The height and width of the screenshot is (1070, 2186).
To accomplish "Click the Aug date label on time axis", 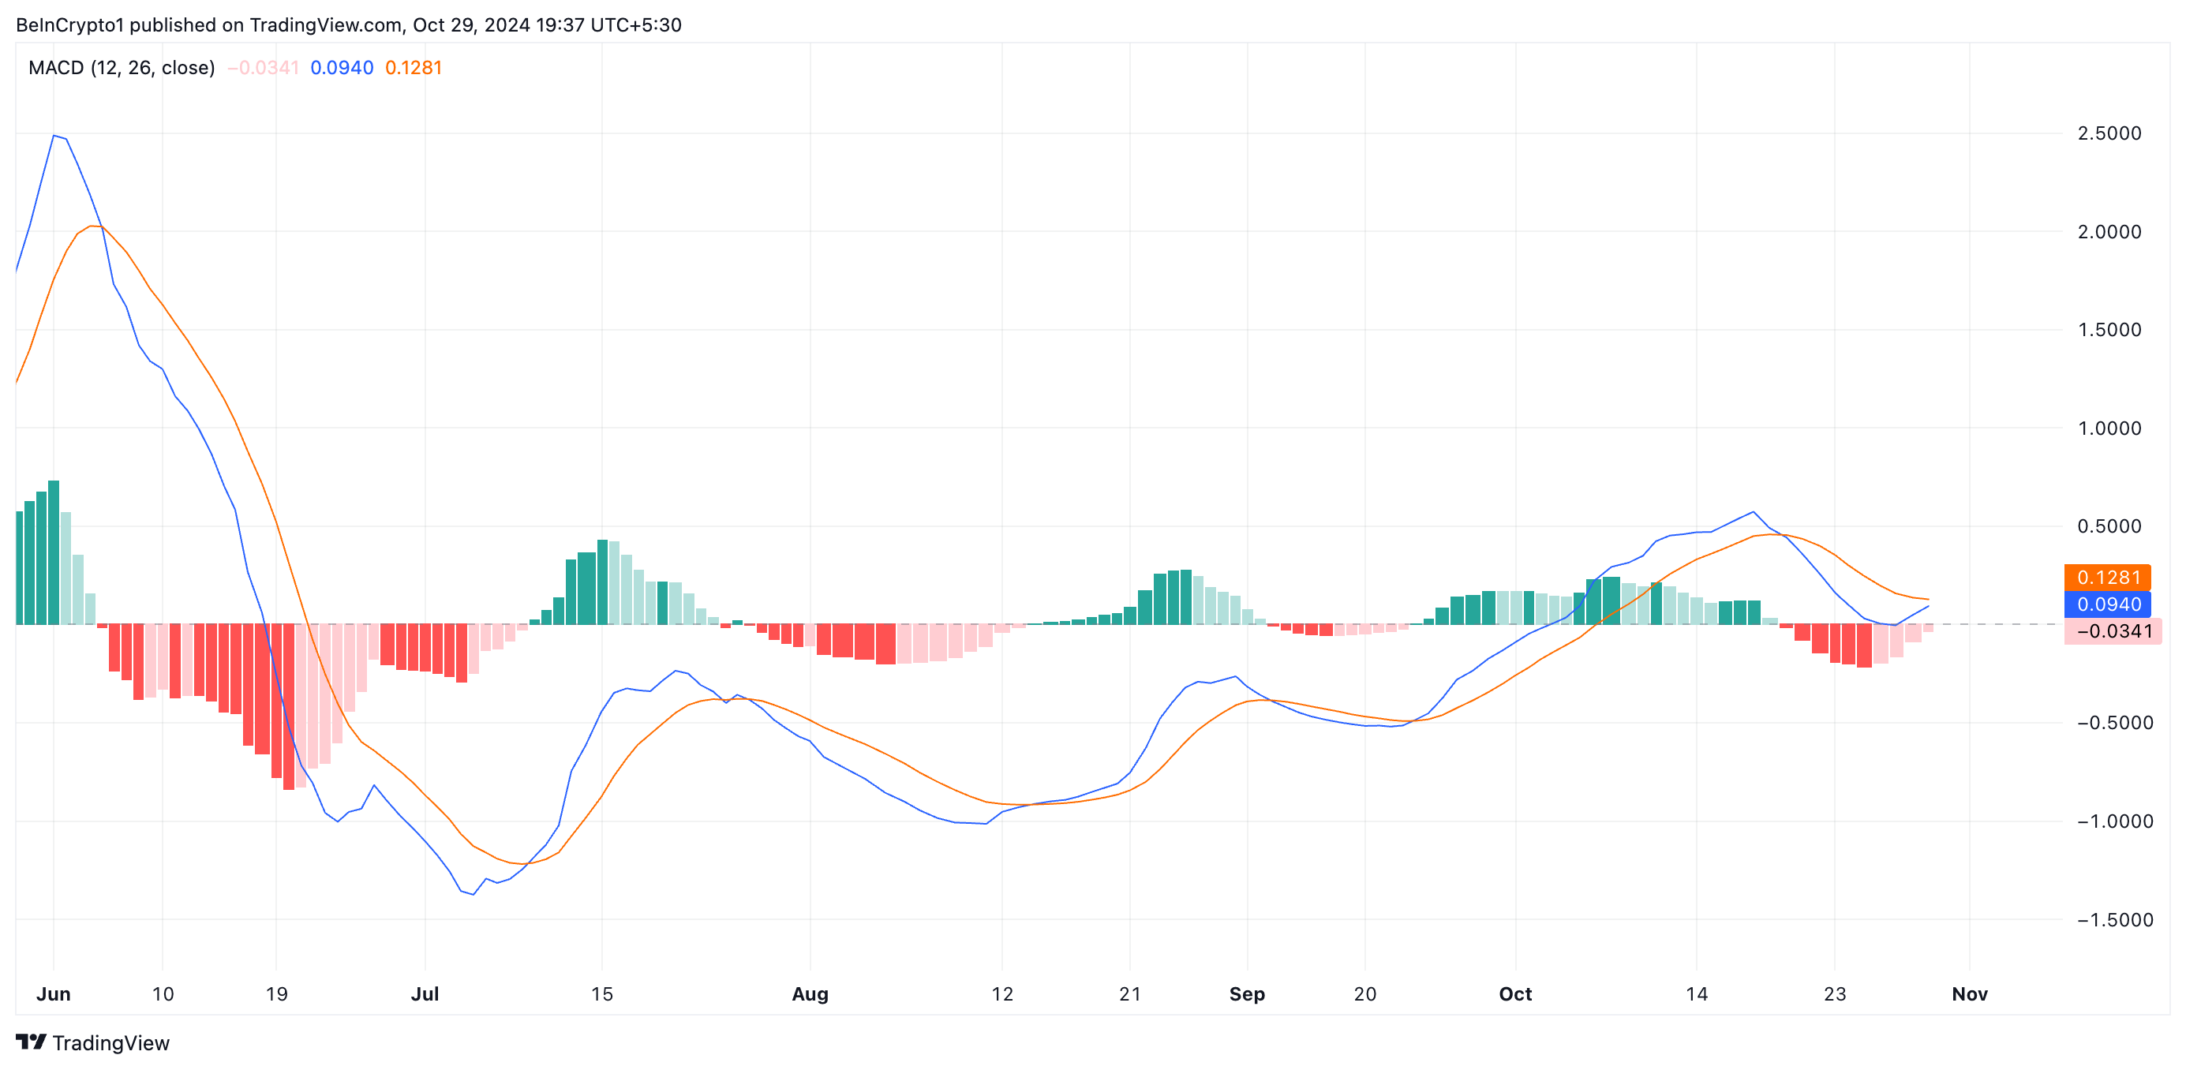I will [x=810, y=993].
